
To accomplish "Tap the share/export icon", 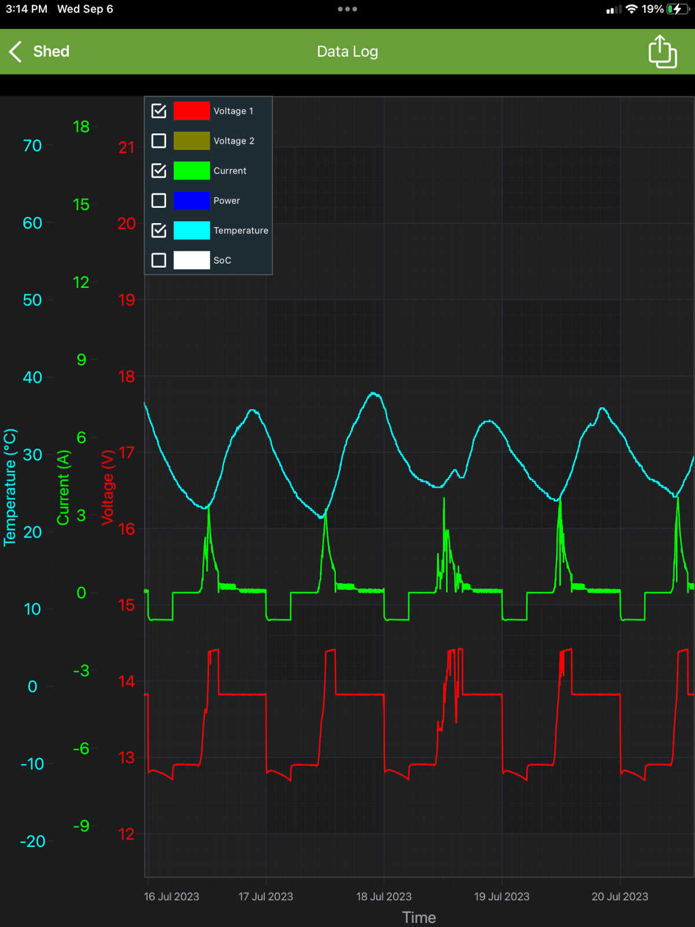I will tap(662, 52).
